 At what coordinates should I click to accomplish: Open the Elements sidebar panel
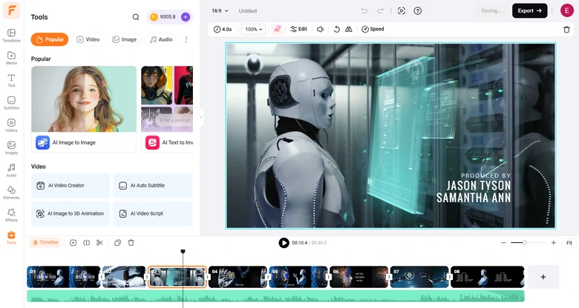[11, 192]
